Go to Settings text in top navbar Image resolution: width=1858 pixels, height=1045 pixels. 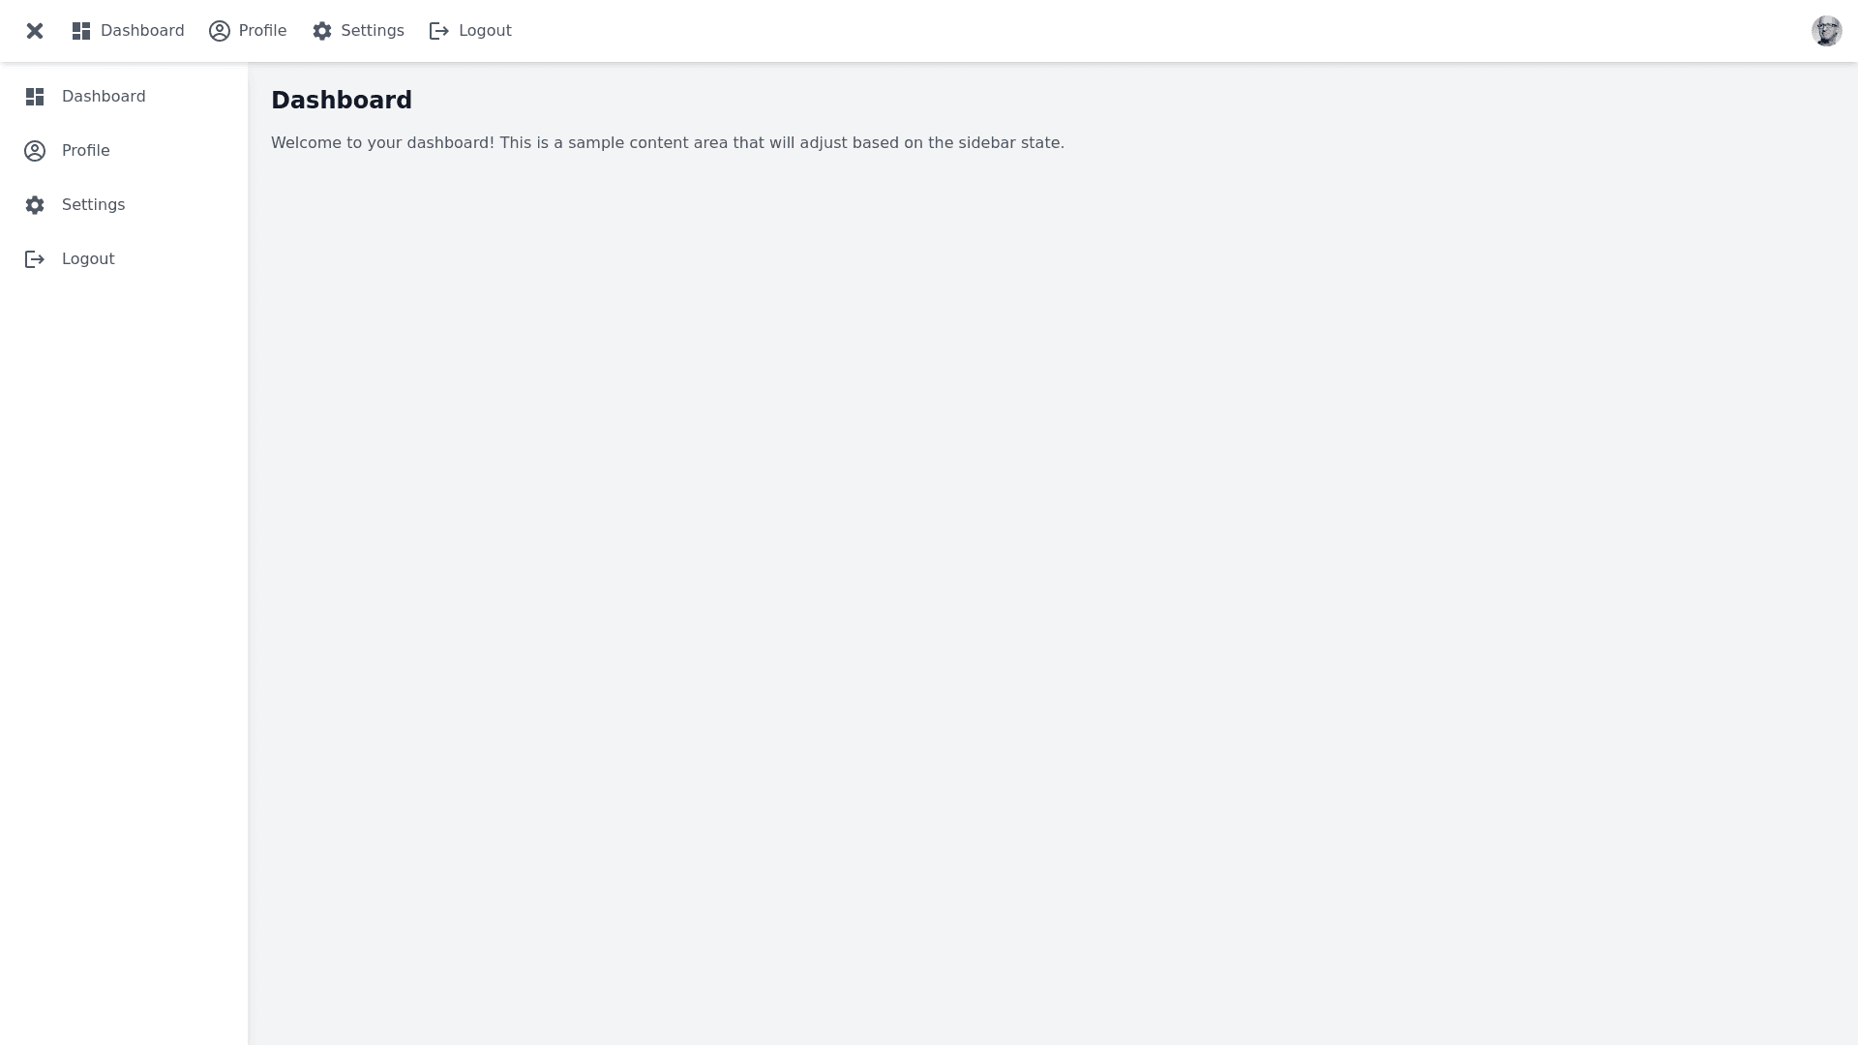click(373, 31)
